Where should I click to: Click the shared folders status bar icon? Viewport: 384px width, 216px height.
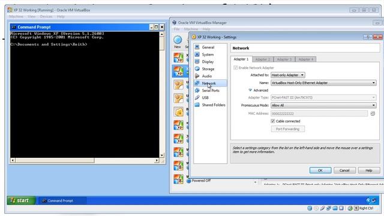point(335,208)
